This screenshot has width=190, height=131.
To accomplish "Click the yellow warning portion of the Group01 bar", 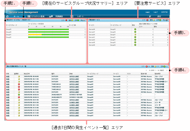I will pyautogui.click(x=35, y=34).
